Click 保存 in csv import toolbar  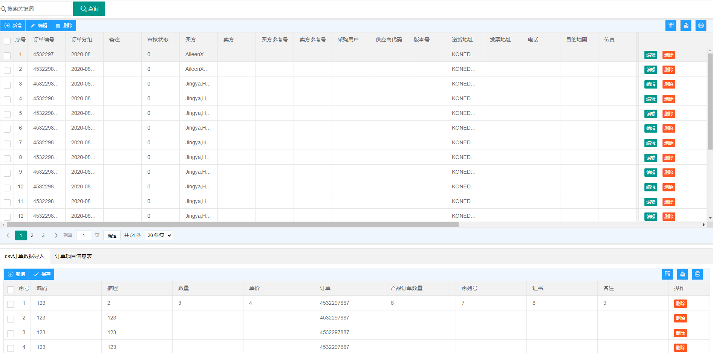[x=42, y=274]
